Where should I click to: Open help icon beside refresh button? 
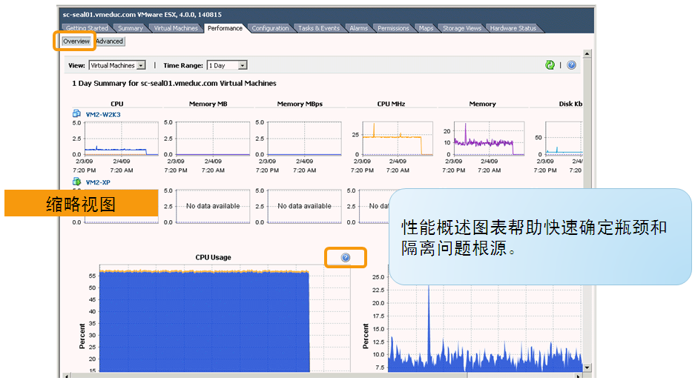(571, 65)
